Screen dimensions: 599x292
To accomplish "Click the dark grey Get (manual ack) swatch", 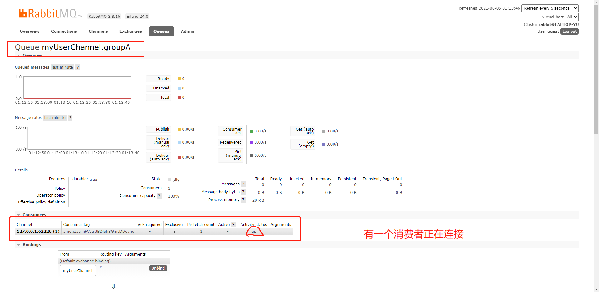I will pos(251,156).
